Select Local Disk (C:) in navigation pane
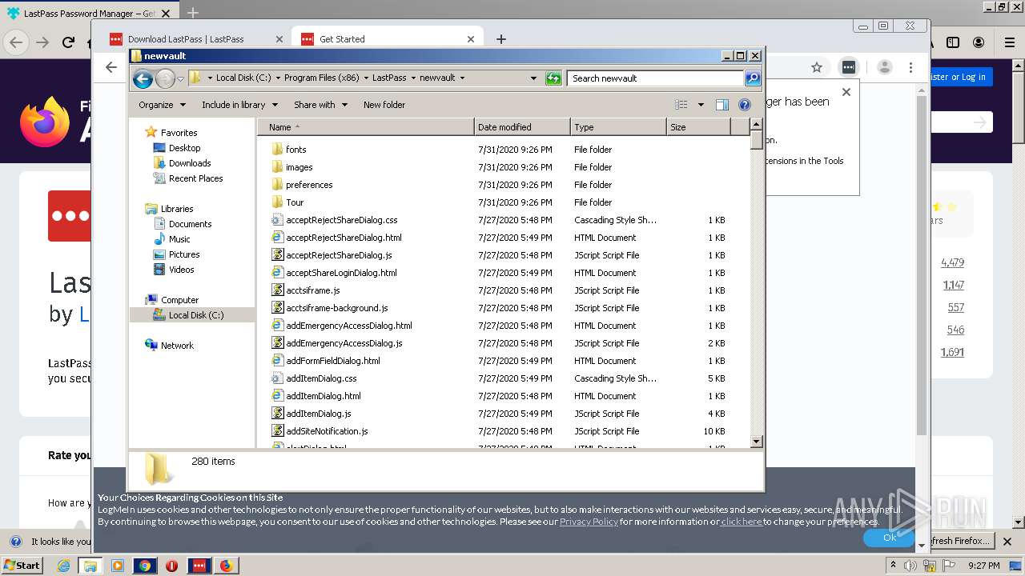Screen dimensions: 1025x576 (x=195, y=315)
